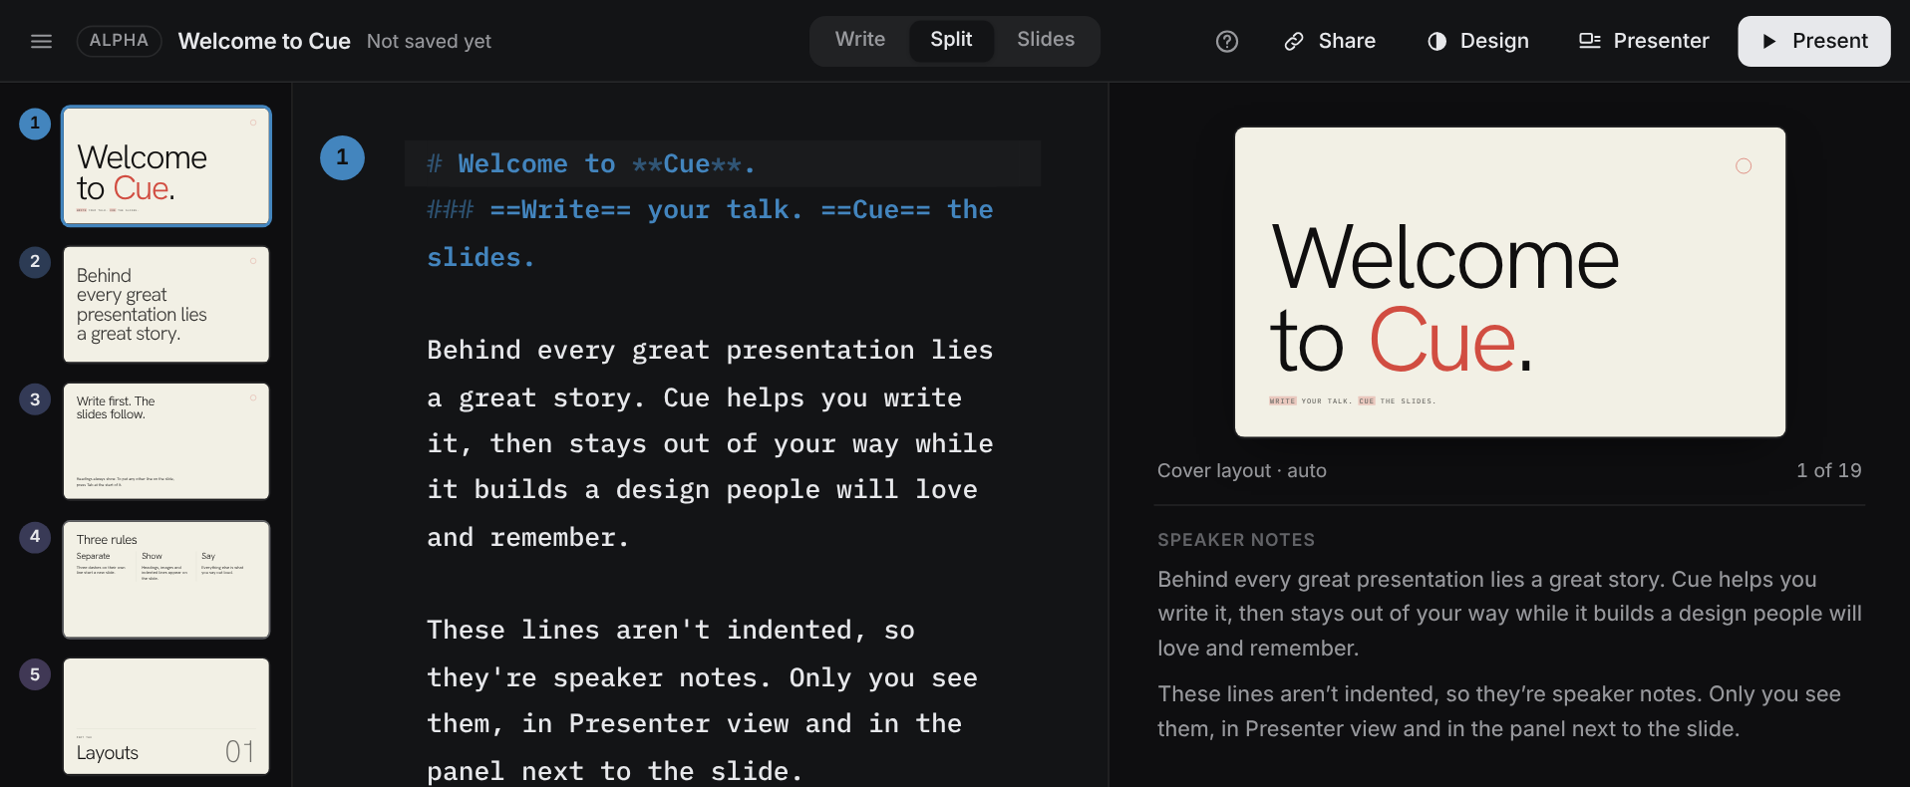Click the 'Not saved yet' status
The image size is (1910, 787).
point(429,42)
